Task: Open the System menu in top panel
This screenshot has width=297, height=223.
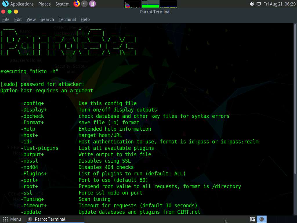Action: pos(62,4)
